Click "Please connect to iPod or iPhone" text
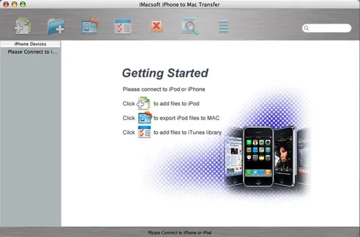 coord(164,89)
